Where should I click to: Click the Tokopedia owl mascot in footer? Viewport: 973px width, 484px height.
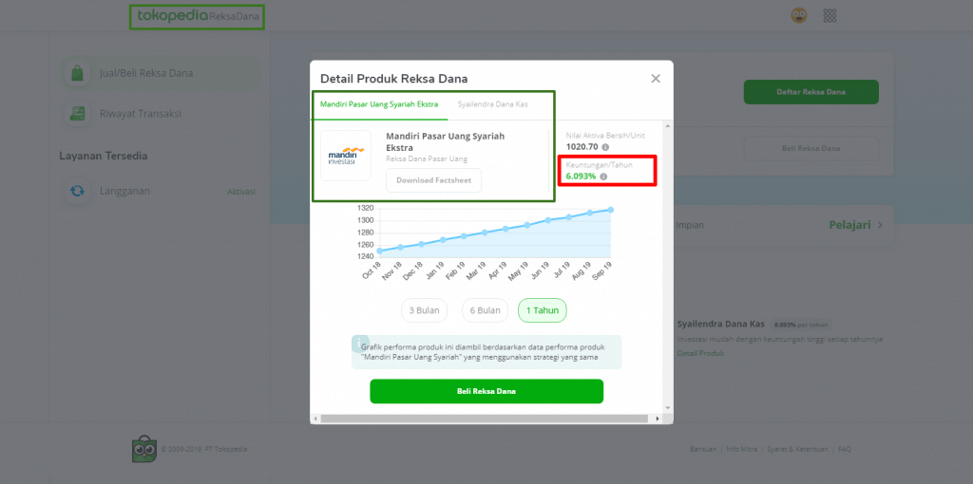click(x=144, y=449)
